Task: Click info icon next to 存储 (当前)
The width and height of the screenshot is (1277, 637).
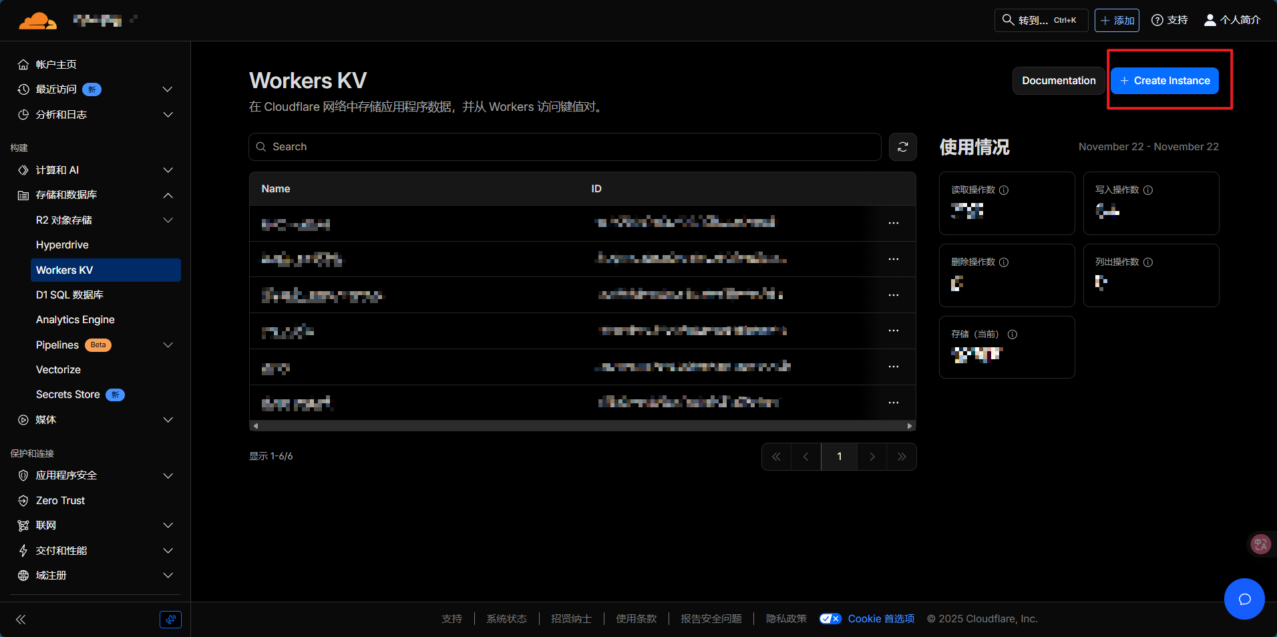Action: 1013,335
